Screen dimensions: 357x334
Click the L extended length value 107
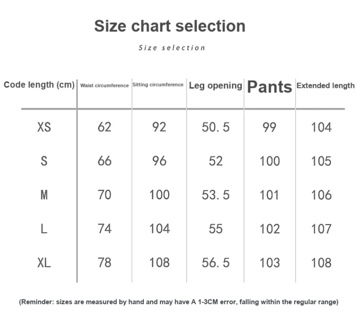click(x=321, y=229)
